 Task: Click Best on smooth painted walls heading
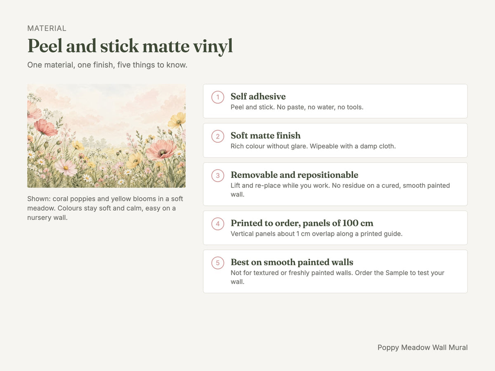[x=292, y=262]
